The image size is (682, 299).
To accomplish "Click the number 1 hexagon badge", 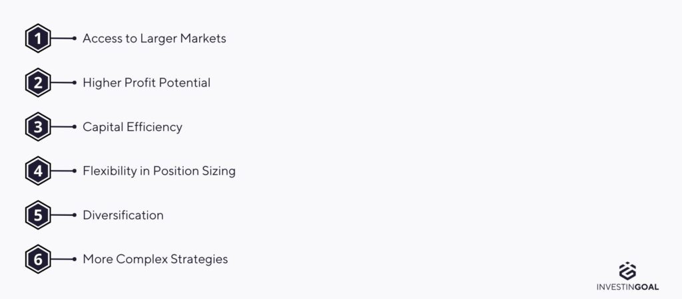I will [x=38, y=38].
